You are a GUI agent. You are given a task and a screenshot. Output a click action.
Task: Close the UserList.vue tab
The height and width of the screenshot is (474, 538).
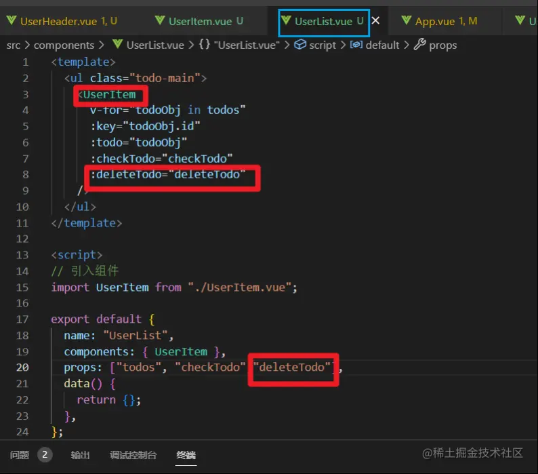375,20
